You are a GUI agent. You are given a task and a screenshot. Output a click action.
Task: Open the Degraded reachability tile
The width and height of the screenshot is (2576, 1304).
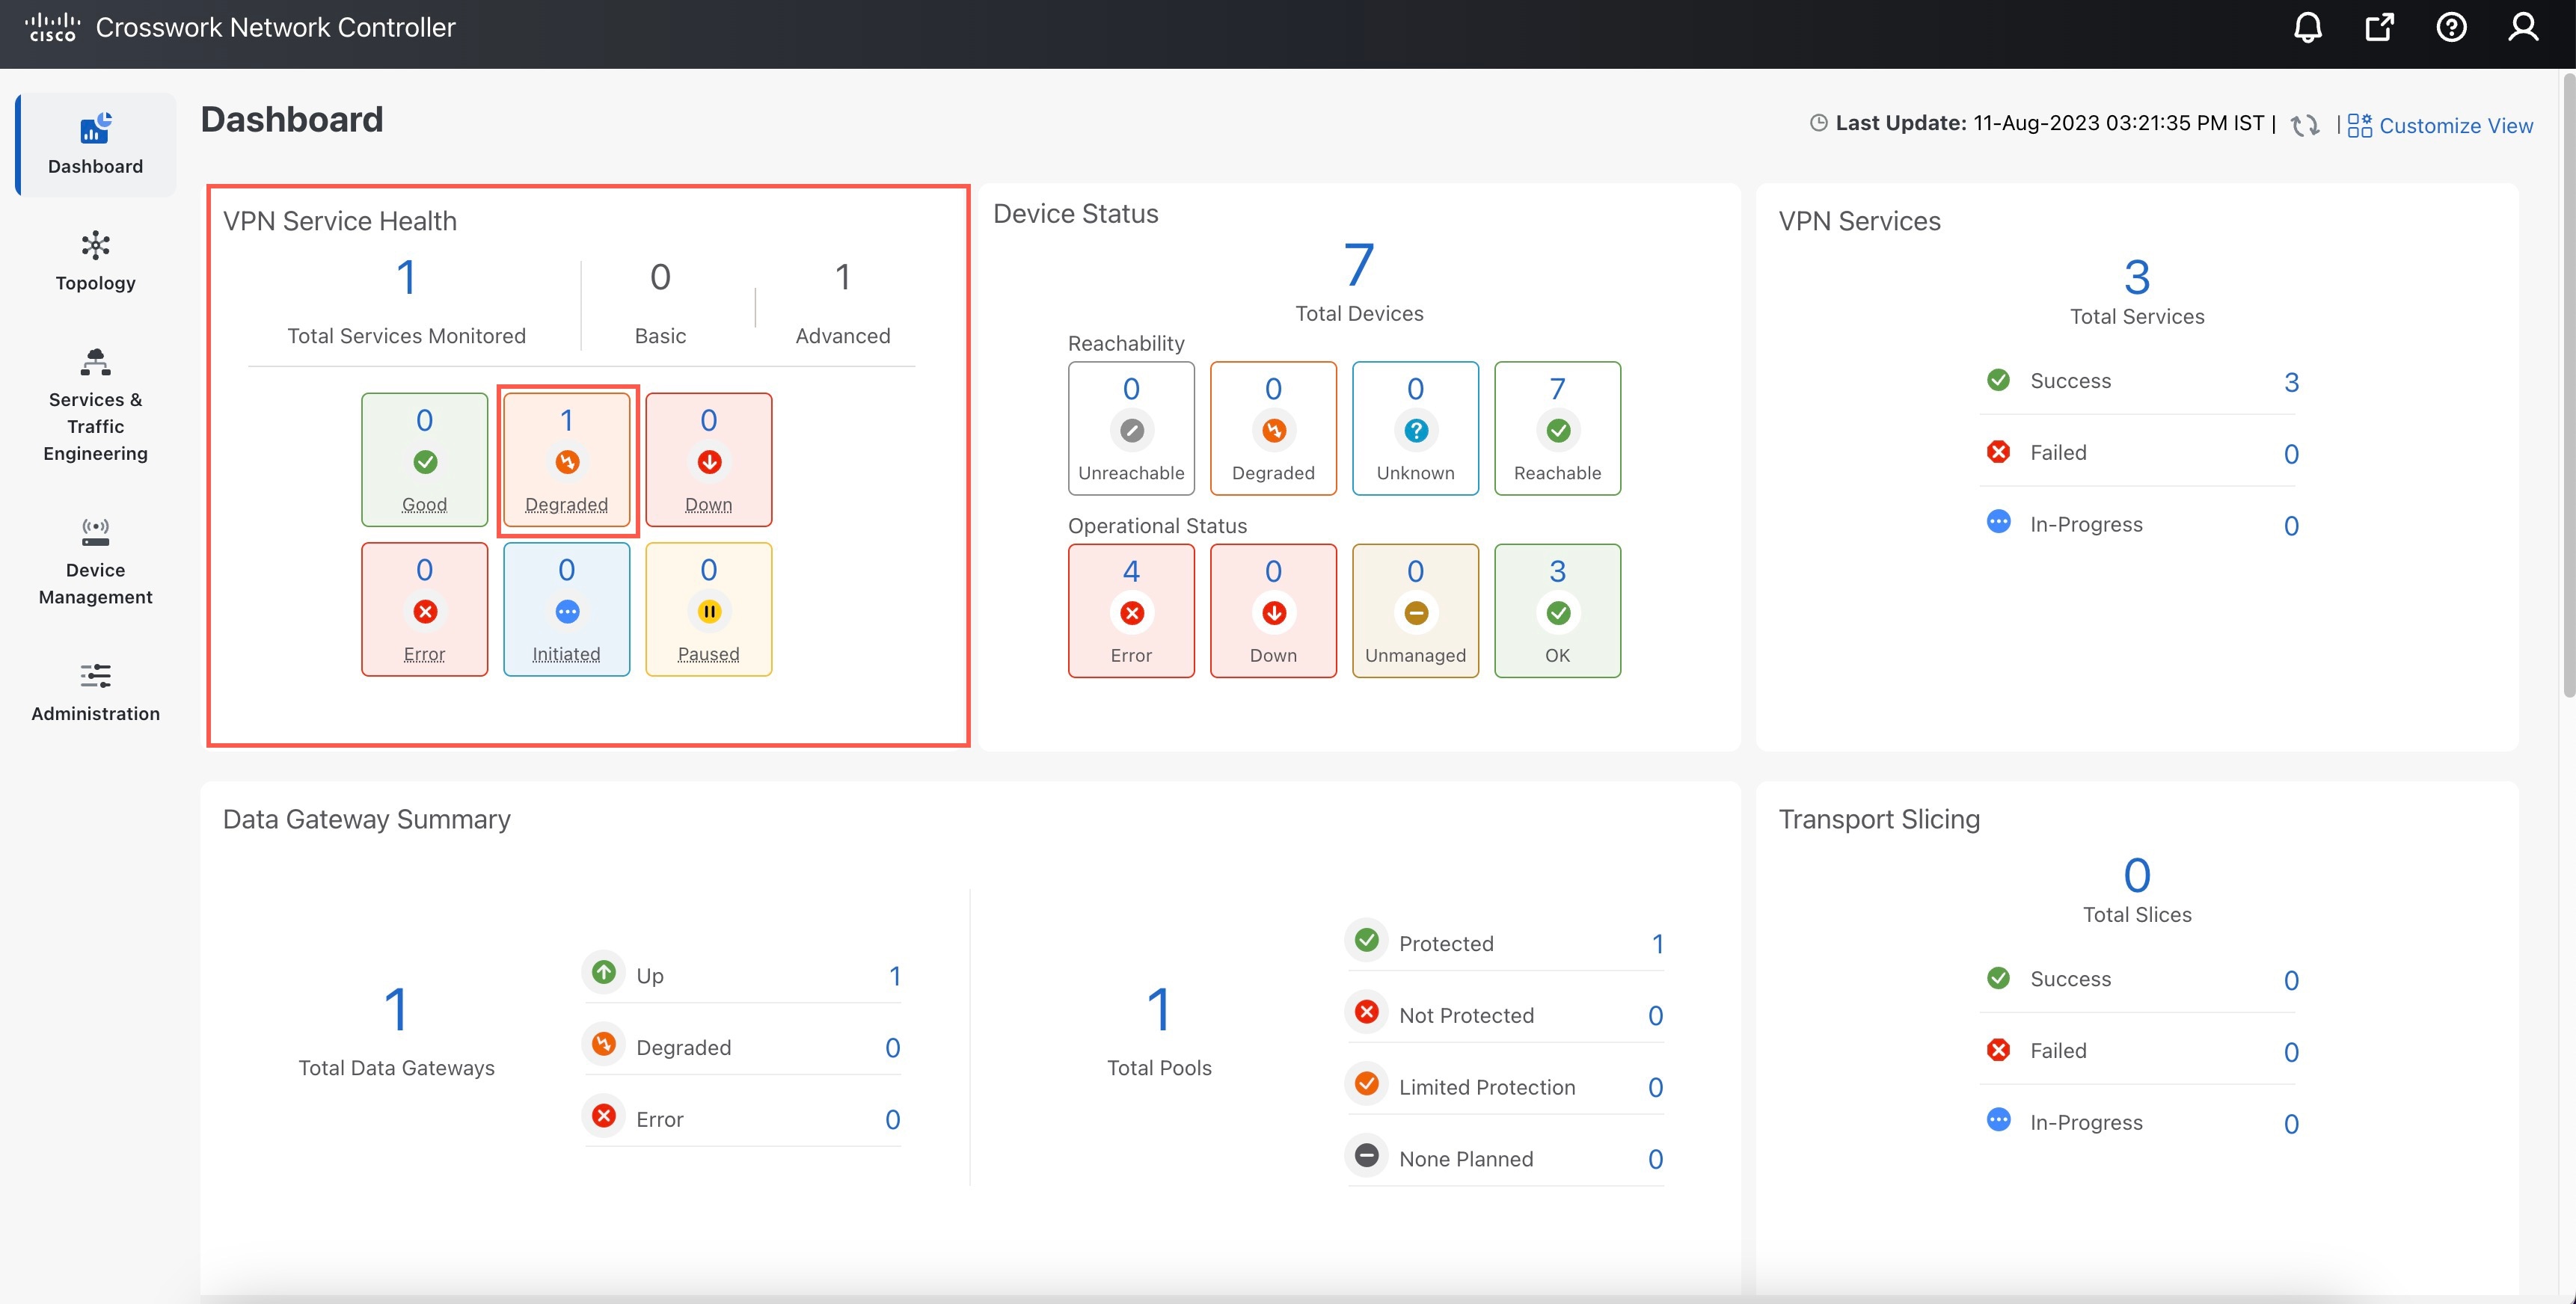tap(1273, 428)
